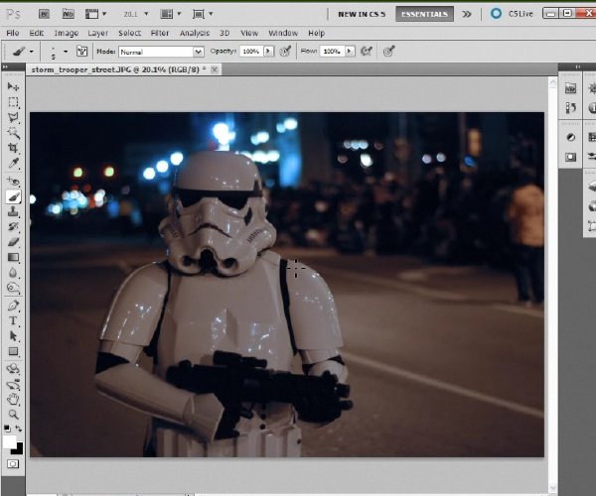Open the Help menu

(x=316, y=33)
